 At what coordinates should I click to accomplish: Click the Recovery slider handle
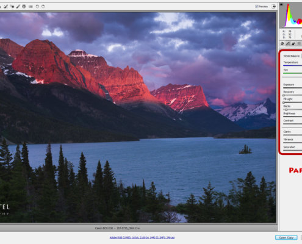click(x=283, y=95)
